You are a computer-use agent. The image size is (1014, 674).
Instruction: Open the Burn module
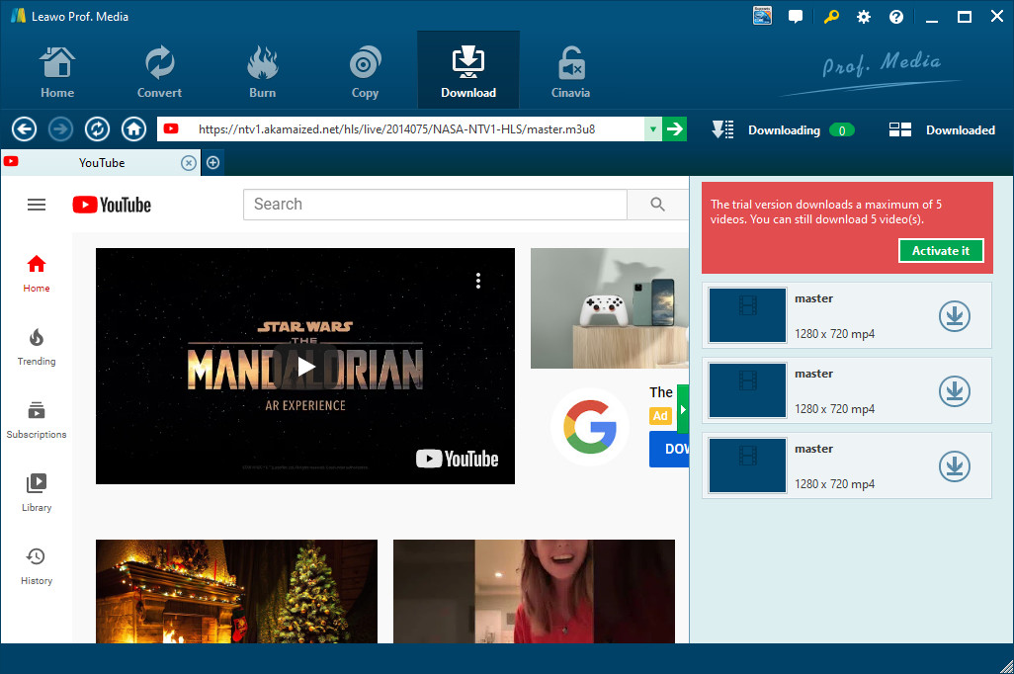click(x=262, y=72)
